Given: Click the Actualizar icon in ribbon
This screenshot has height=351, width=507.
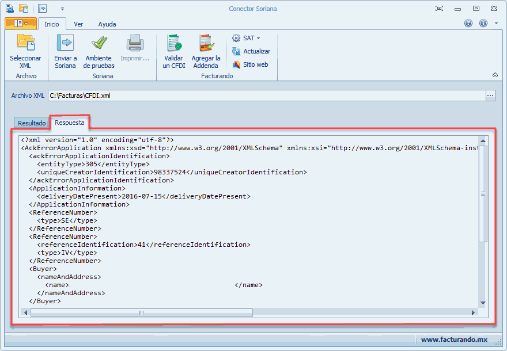Looking at the screenshot, I should 236,51.
